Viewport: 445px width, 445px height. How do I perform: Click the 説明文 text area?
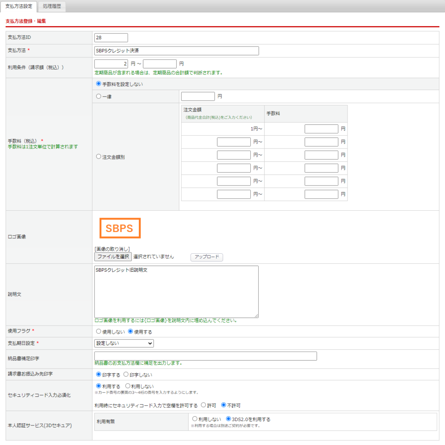(176, 292)
